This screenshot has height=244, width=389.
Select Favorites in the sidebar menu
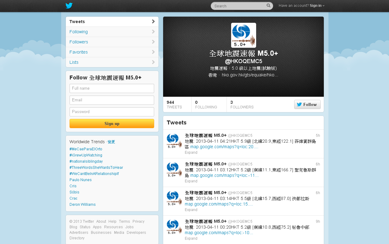[112, 52]
